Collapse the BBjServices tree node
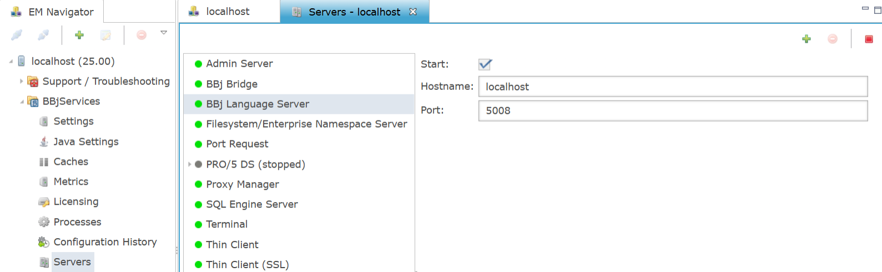 tap(22, 102)
